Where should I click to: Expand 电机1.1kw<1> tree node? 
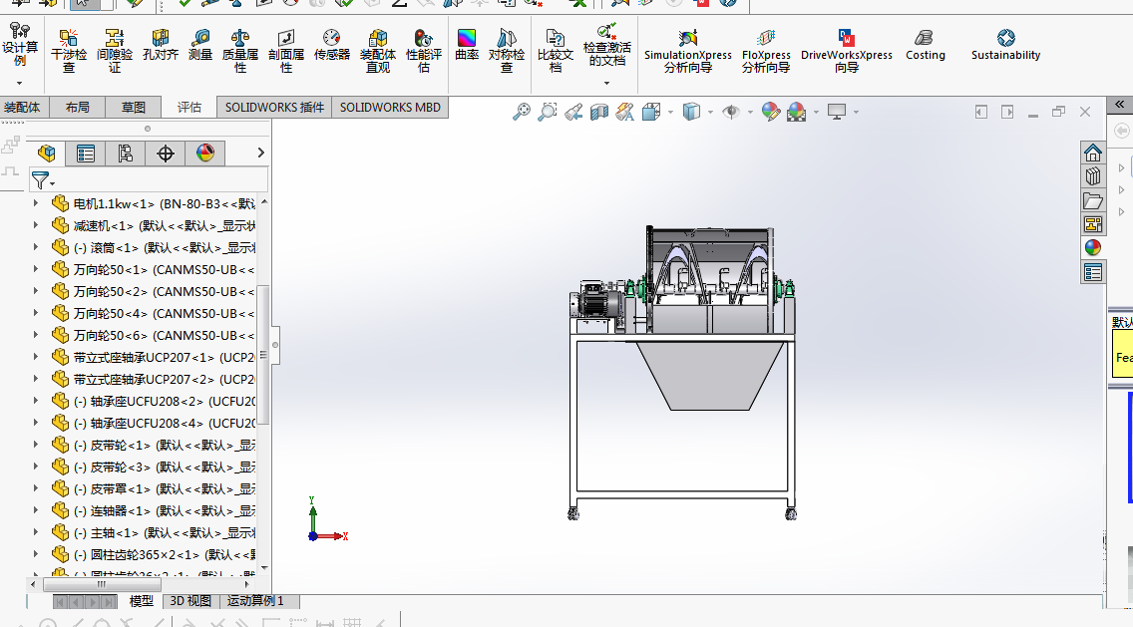click(x=36, y=203)
